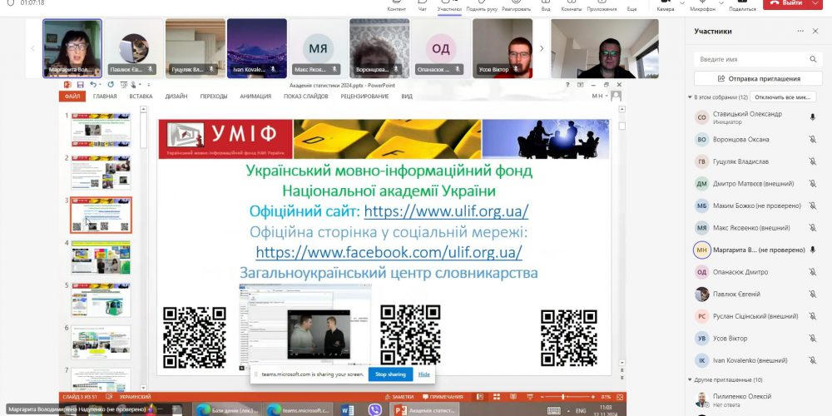The image size is (832, 416).
Task: Toggle the Camera on or off
Action: [x=665, y=5]
